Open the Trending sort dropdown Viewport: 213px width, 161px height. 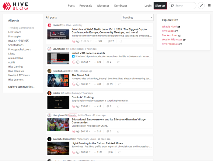[137, 17]
